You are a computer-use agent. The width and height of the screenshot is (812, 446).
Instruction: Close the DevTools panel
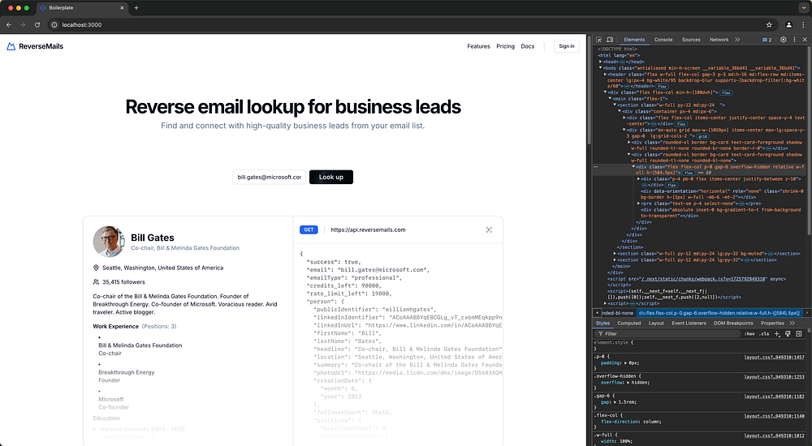pos(805,39)
